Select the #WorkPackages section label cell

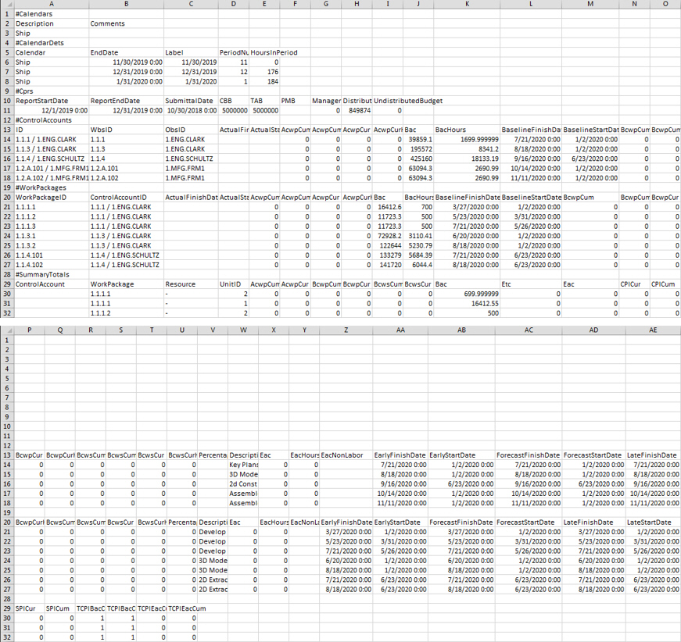(51, 187)
